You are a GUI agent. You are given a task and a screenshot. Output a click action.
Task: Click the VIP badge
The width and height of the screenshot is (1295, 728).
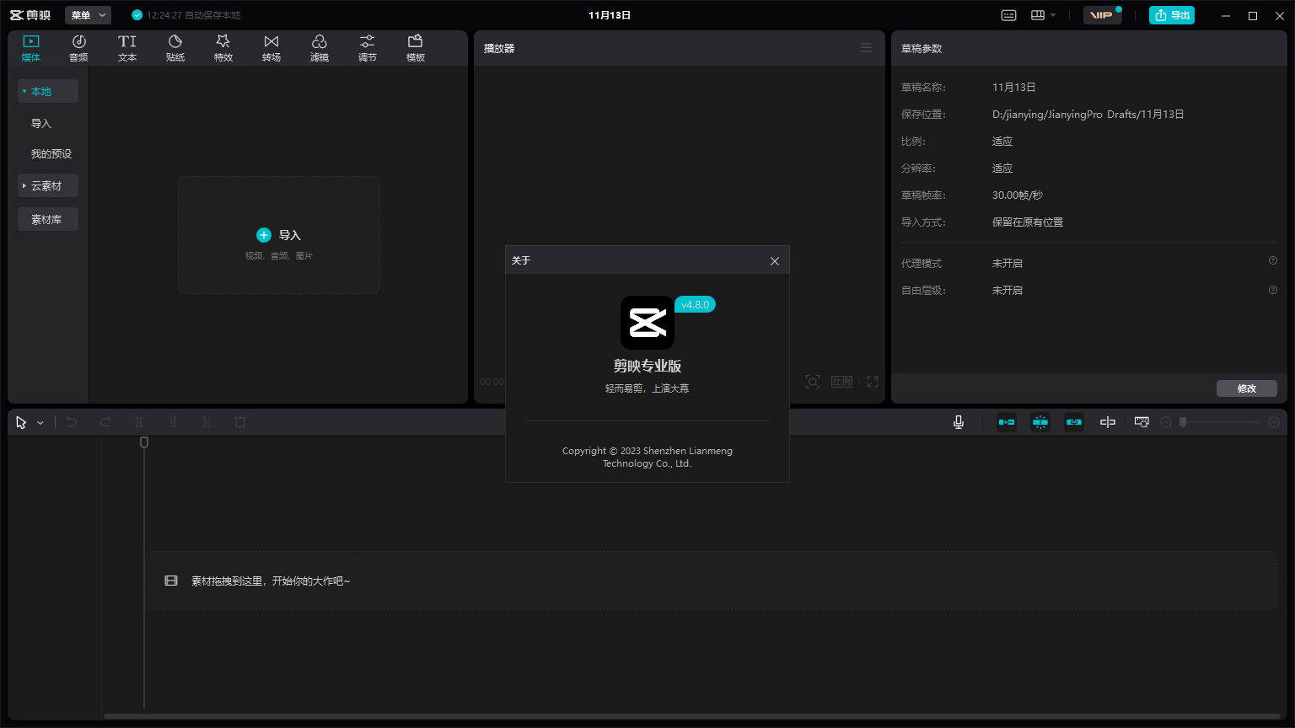point(1102,15)
